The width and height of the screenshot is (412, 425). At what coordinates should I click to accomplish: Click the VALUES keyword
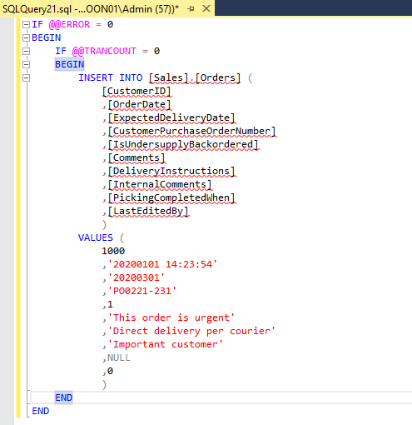(96, 237)
